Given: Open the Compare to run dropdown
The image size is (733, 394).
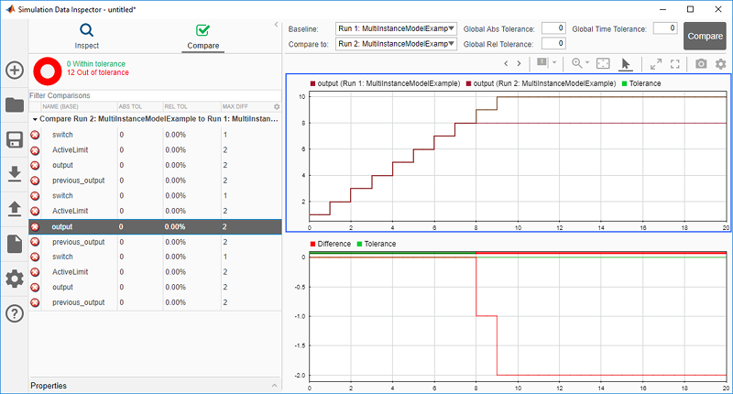Looking at the screenshot, I should tap(396, 44).
